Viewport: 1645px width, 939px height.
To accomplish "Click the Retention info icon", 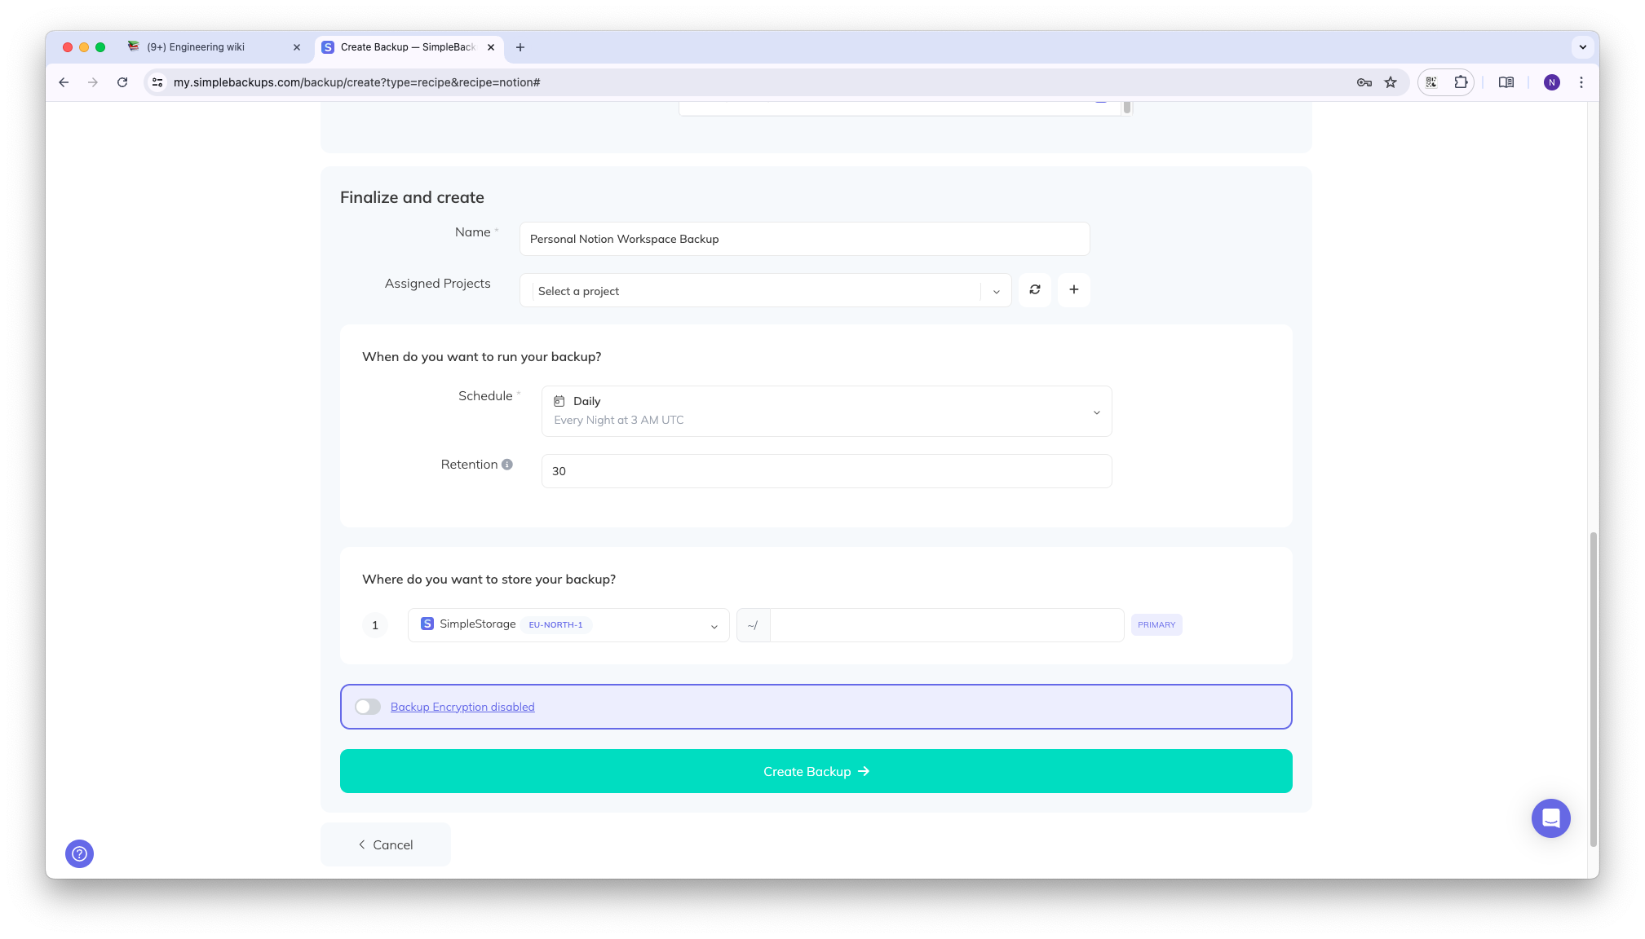I will [507, 464].
